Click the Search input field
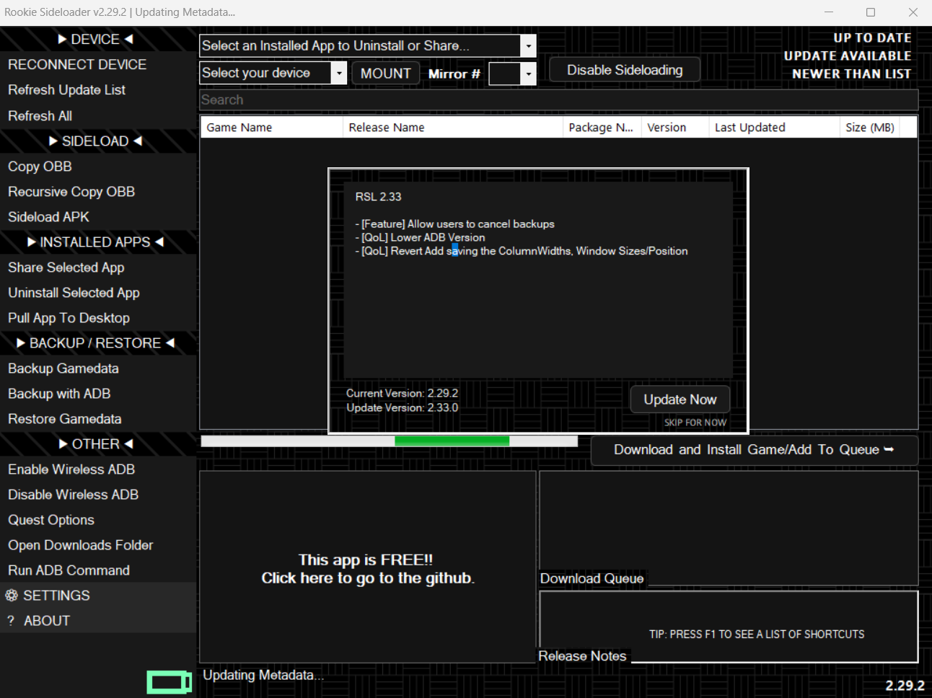This screenshot has height=698, width=932. pos(558,100)
